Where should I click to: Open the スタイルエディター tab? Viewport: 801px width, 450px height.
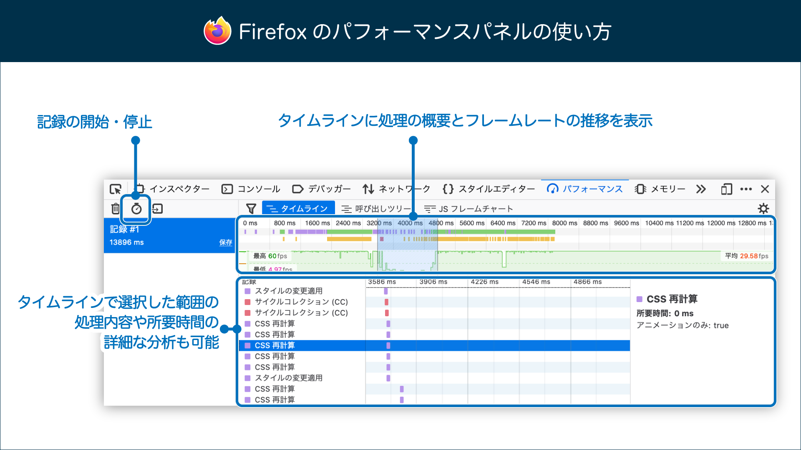[x=489, y=189]
